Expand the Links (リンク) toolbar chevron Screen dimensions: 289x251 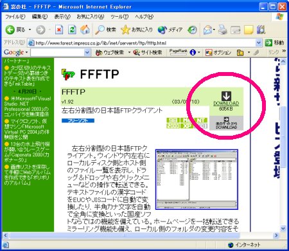[x=284, y=51]
